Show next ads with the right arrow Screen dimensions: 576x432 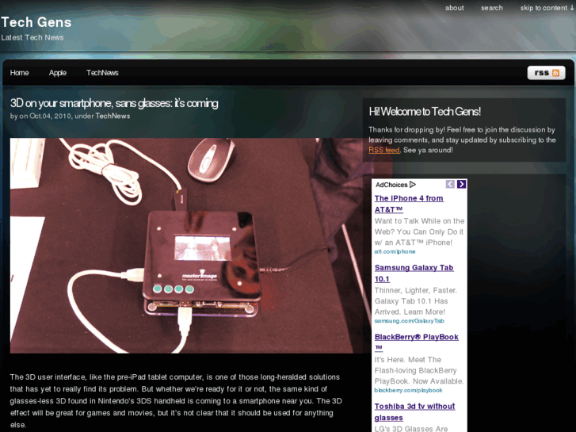coord(461,184)
